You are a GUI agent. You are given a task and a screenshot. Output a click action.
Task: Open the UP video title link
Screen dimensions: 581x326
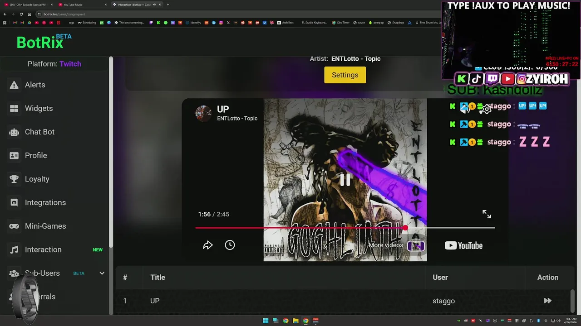point(223,109)
